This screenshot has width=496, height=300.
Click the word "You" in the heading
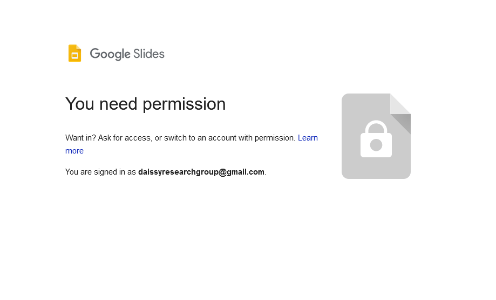79,104
